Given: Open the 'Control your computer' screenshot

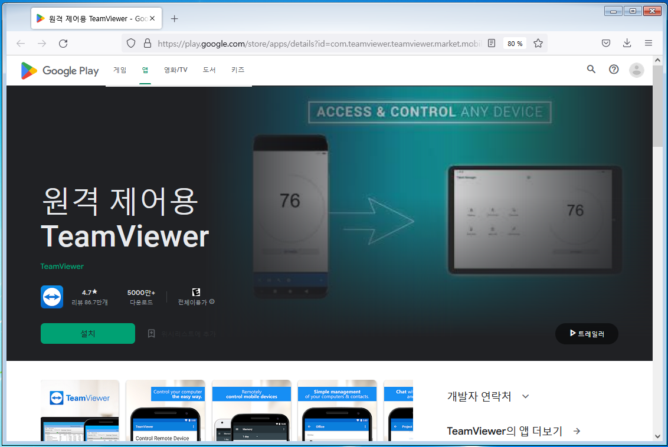Looking at the screenshot, I should (x=166, y=410).
